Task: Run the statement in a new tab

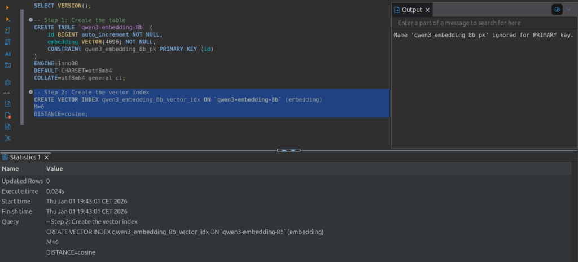Action: [x=7, y=19]
